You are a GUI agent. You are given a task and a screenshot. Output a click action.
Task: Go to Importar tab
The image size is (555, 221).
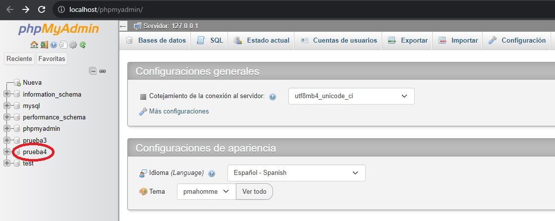pos(458,40)
